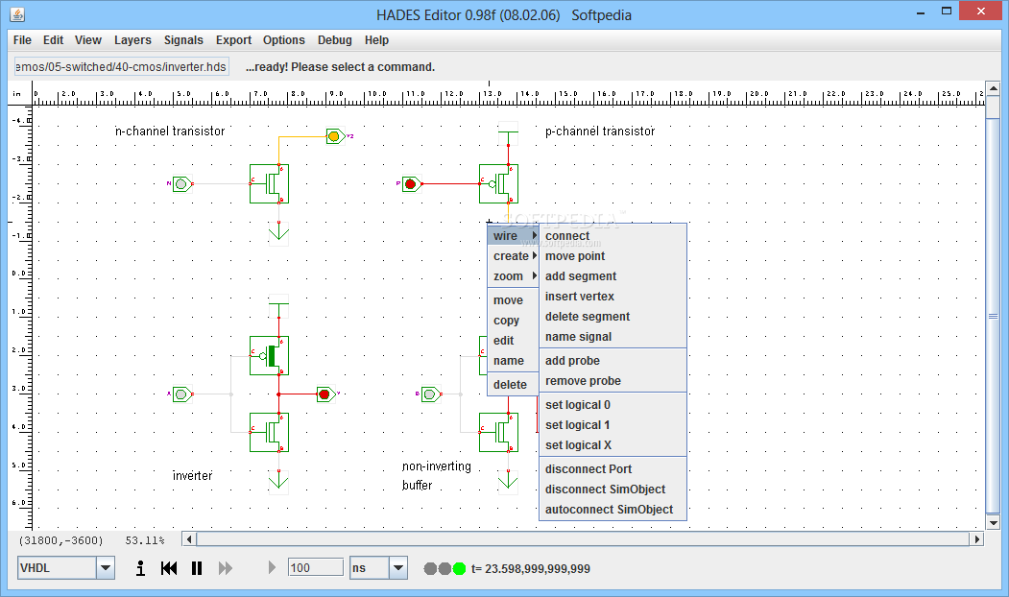Image resolution: width=1009 pixels, height=597 pixels.
Task: Choose set logical 1
Action: point(613,424)
